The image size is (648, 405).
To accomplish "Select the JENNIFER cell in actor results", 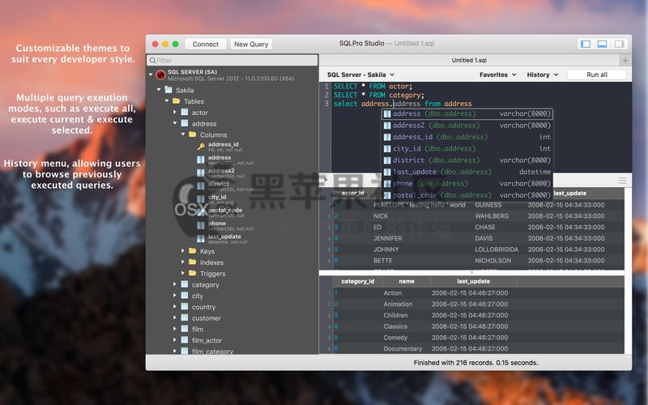I will pos(388,238).
